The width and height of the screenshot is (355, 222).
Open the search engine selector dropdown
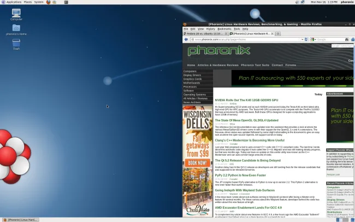[x=313, y=39]
